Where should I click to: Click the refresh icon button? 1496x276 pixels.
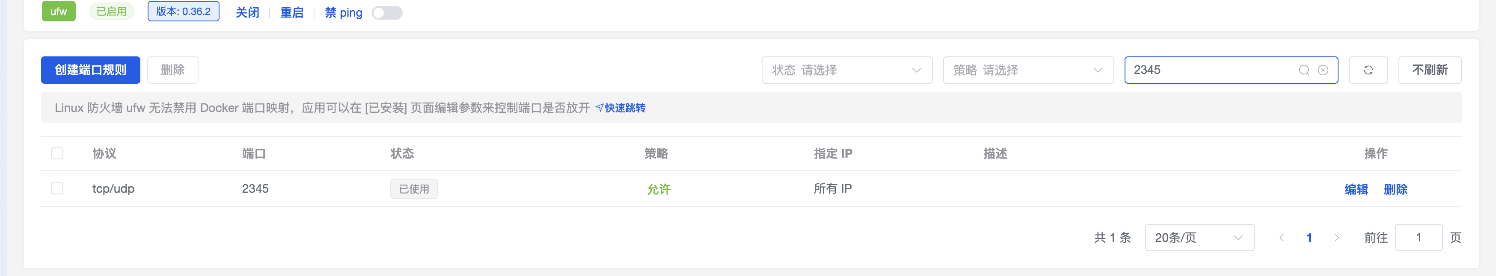(x=1368, y=70)
